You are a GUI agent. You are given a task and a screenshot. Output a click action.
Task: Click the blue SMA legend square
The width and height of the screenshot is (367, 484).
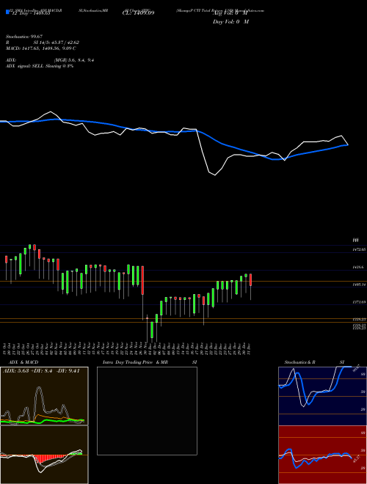pos(7,12)
